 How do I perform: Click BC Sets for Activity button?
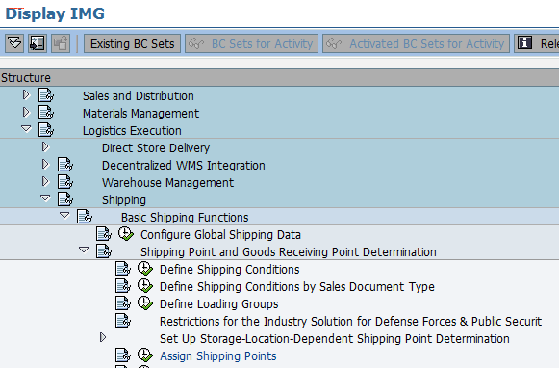(251, 43)
